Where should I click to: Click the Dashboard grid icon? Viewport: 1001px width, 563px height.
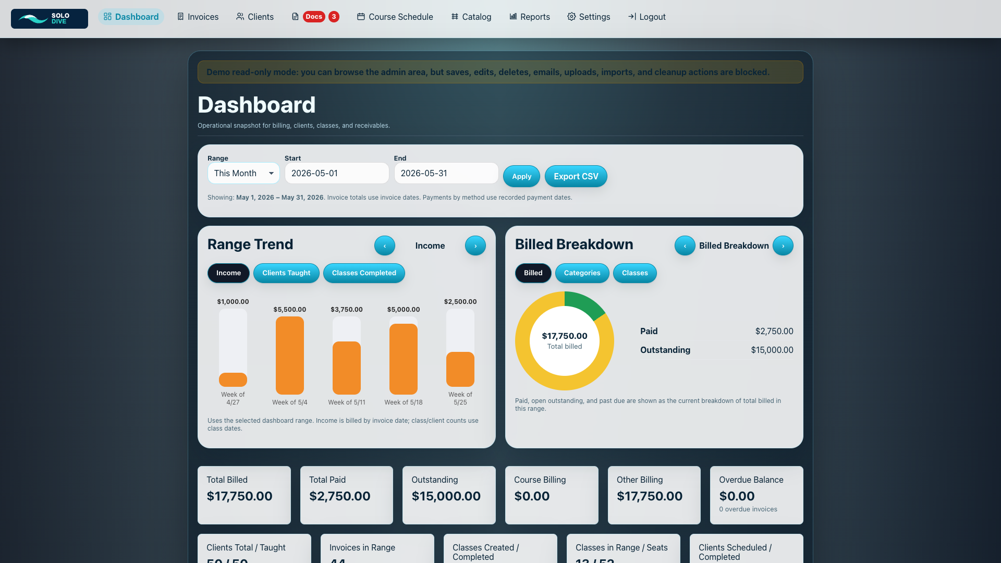tap(107, 17)
